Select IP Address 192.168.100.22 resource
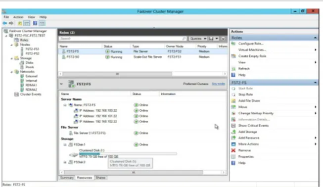This screenshot has height=187, width=323. pos(98,111)
